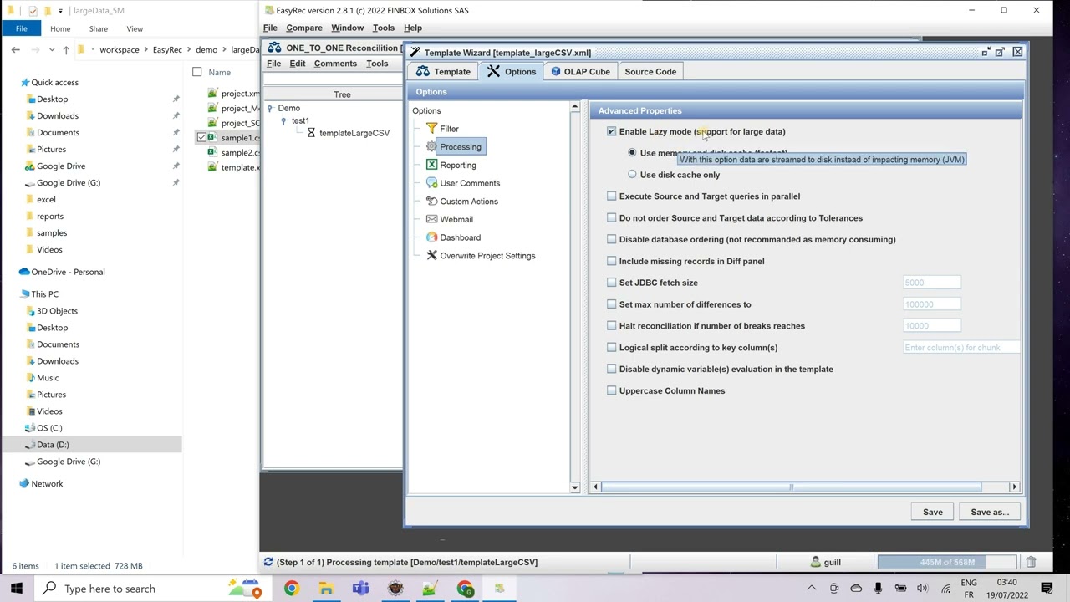Open the Dashboard options icon
The image size is (1070, 602).
pyautogui.click(x=431, y=237)
